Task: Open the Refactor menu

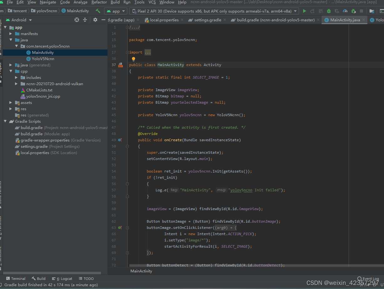Action: (99, 2)
